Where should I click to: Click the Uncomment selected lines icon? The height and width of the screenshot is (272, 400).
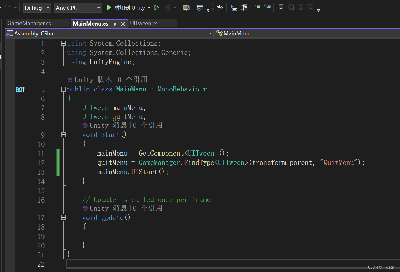pos(267,8)
